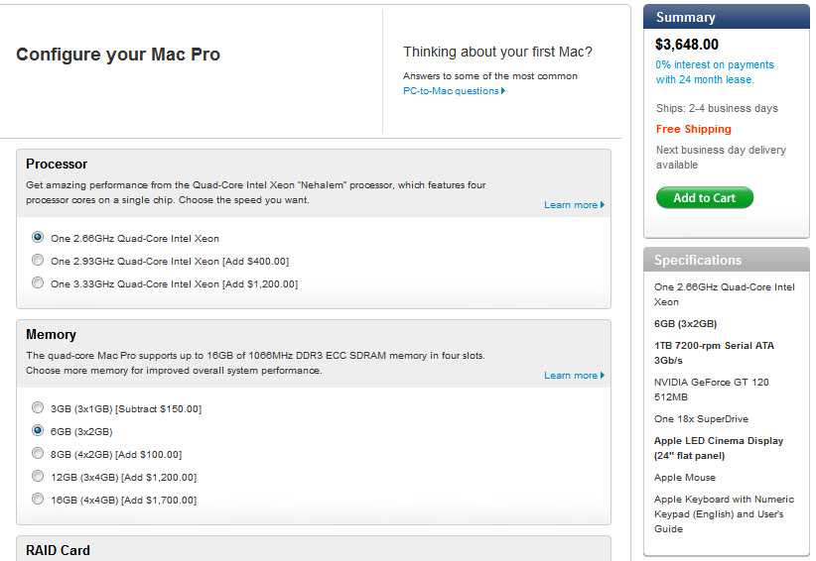Image resolution: width=816 pixels, height=561 pixels.
Task: Click the arrow icon next to Memory Learn more
Action: point(603,376)
